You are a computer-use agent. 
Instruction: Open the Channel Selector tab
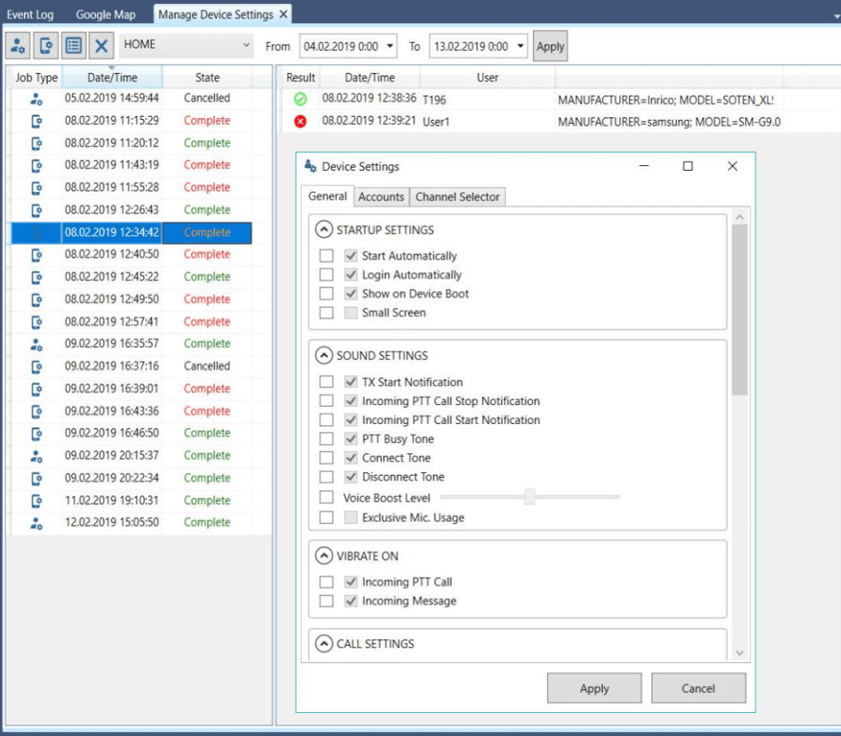click(457, 197)
